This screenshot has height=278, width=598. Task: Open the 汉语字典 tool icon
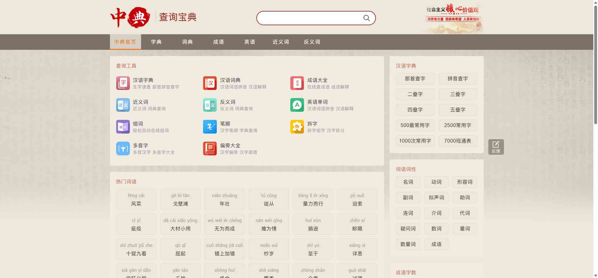[123, 83]
